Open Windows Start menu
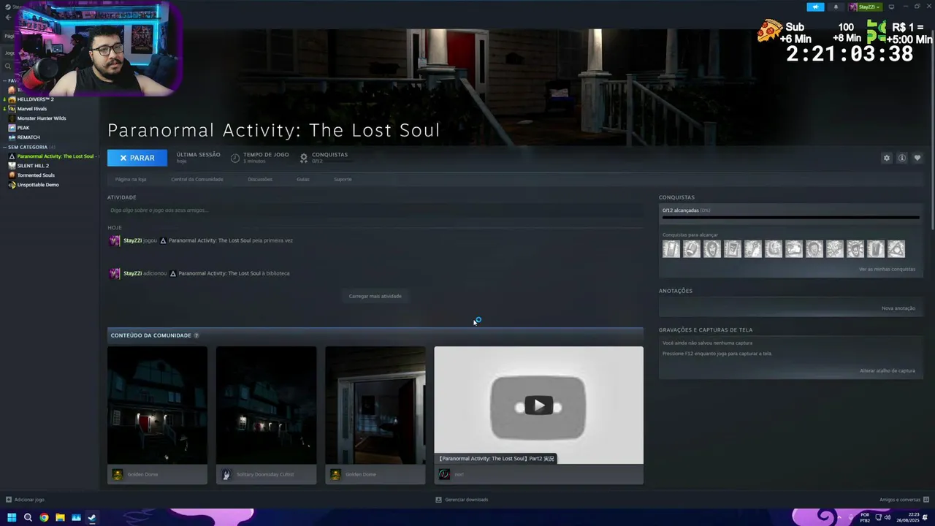 point(12,517)
